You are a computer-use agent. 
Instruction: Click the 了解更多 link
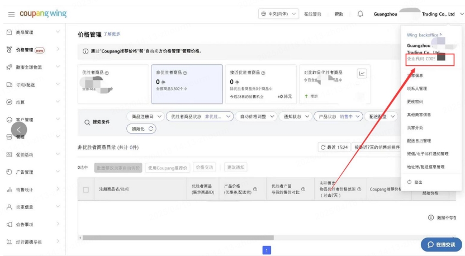pyautogui.click(x=112, y=34)
